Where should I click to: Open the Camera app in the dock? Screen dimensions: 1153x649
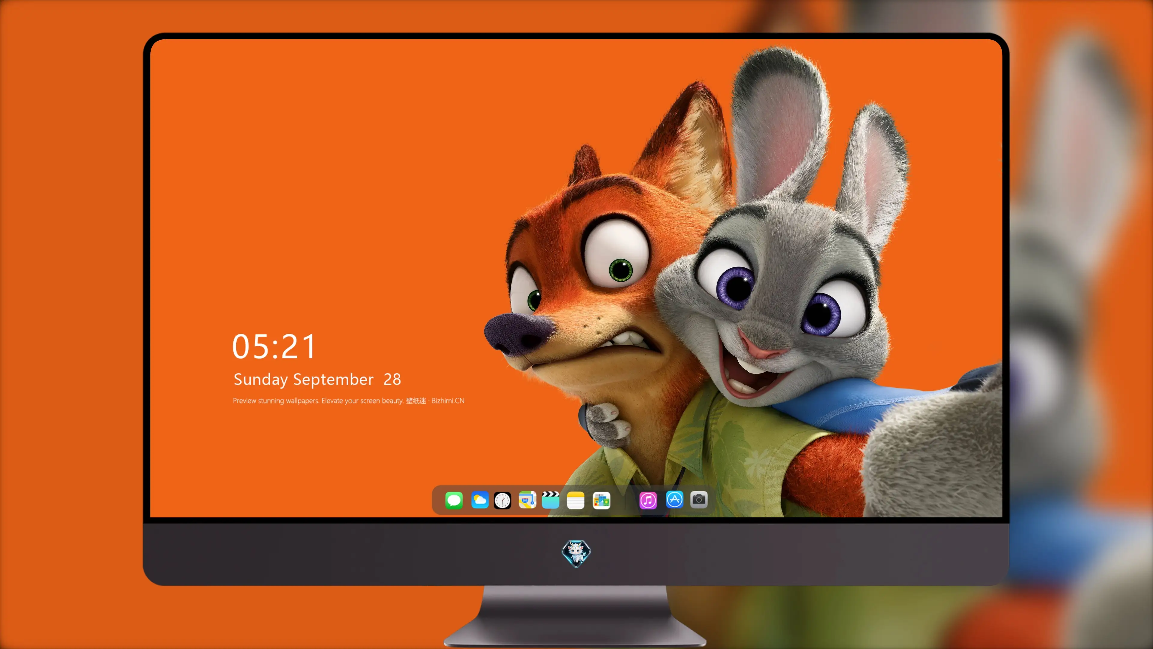tap(699, 499)
